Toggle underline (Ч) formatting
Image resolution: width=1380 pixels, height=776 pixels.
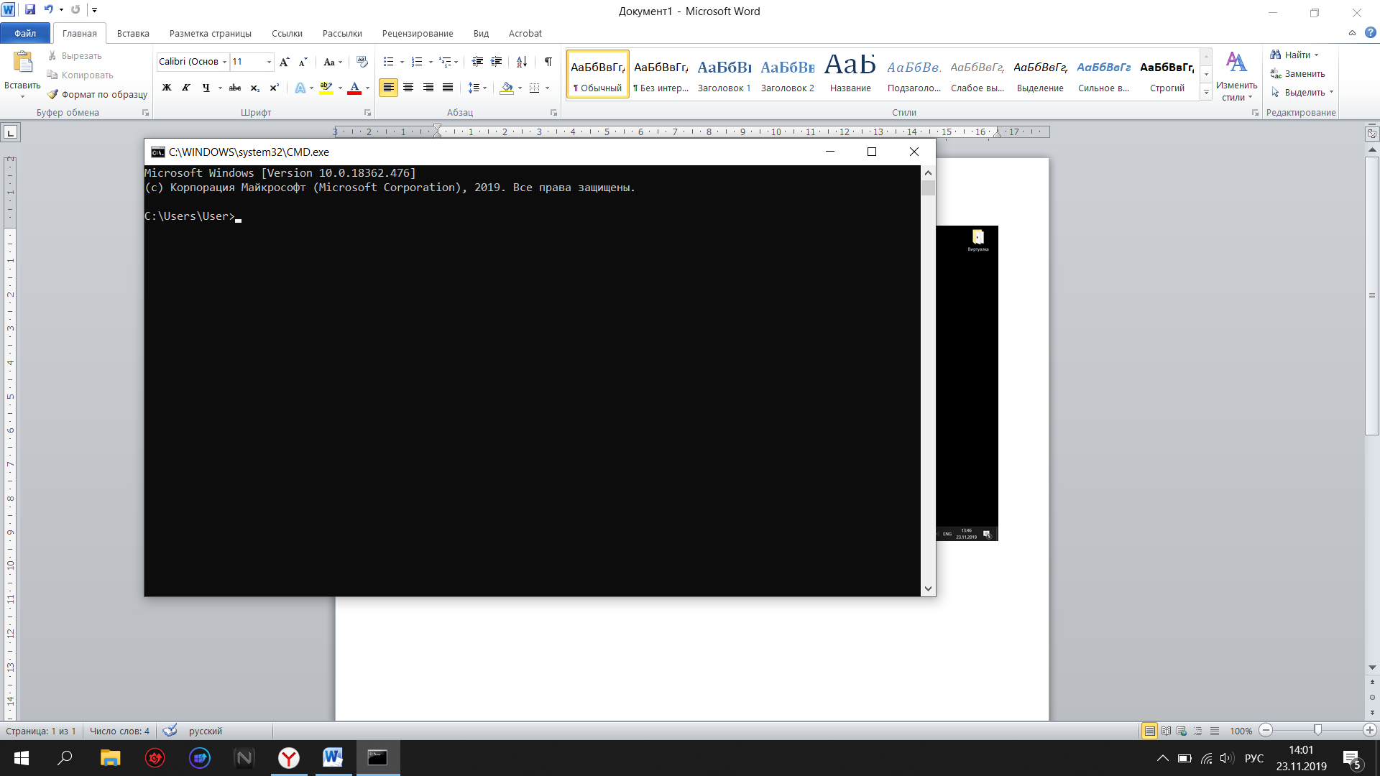point(206,88)
